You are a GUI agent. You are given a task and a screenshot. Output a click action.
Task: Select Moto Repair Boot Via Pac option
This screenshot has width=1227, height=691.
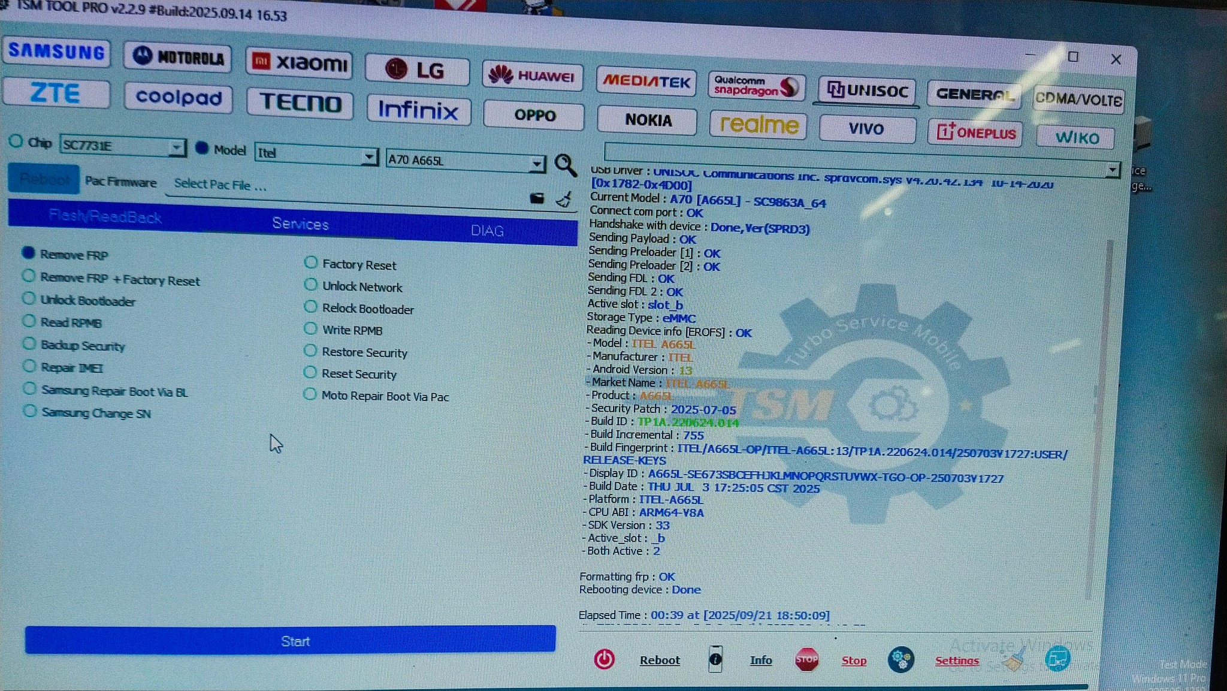[x=310, y=394]
